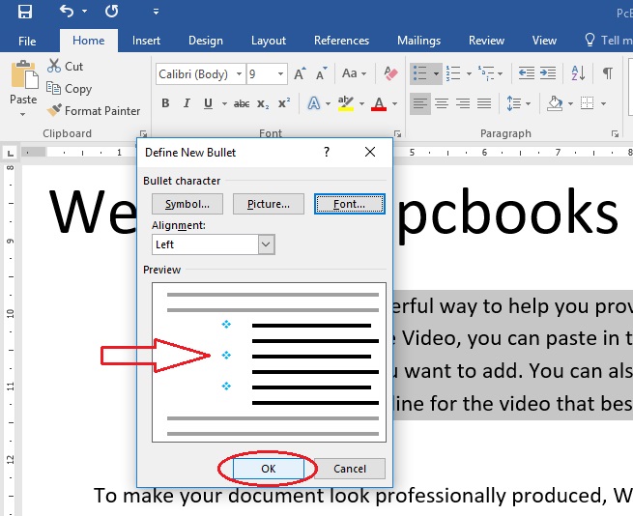Click the red font color swatch button
The height and width of the screenshot is (516, 633).
[379, 103]
